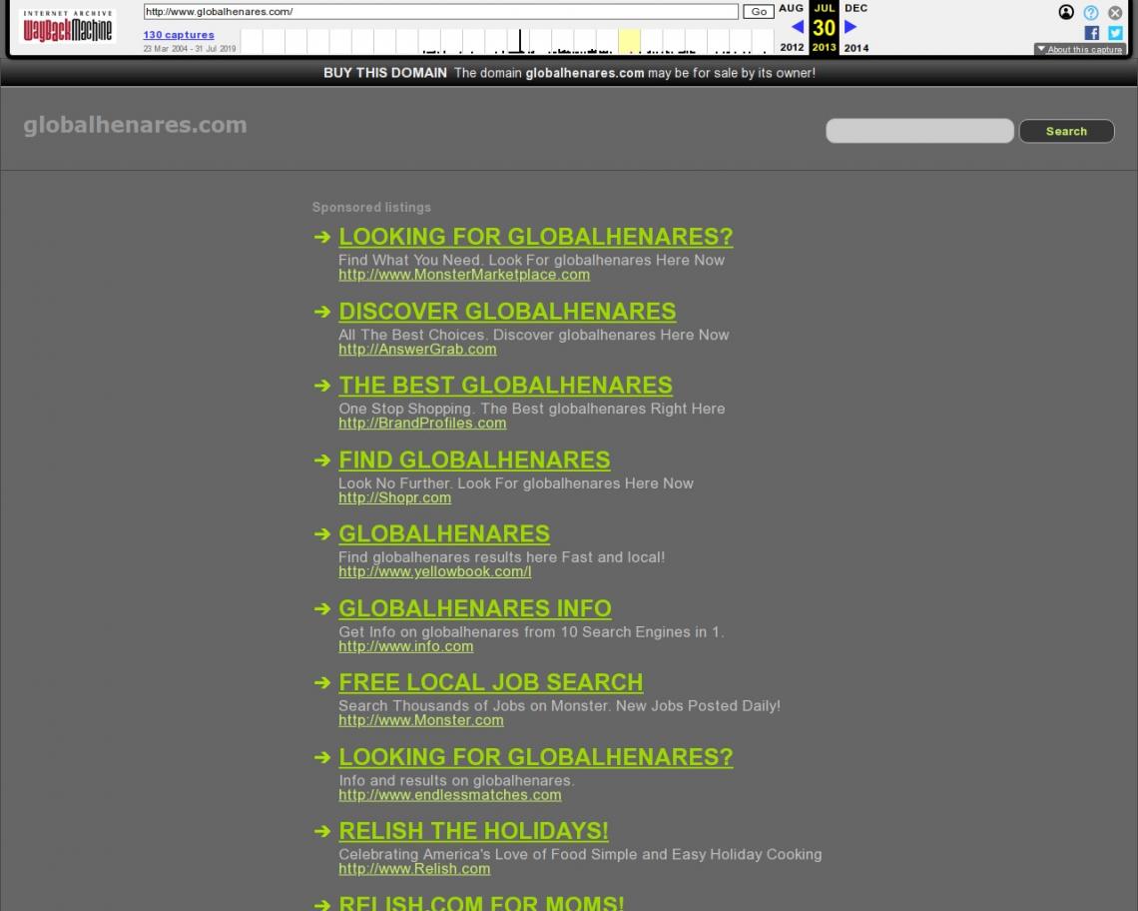Open DISCOVER GLOBALHENARES listing
The height and width of the screenshot is (911, 1138).
coord(507,312)
